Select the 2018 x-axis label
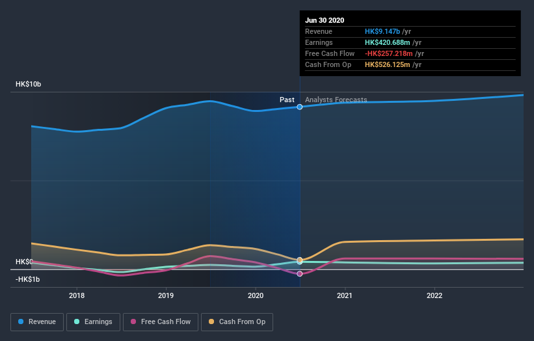The image size is (534, 341). pyautogui.click(x=77, y=295)
